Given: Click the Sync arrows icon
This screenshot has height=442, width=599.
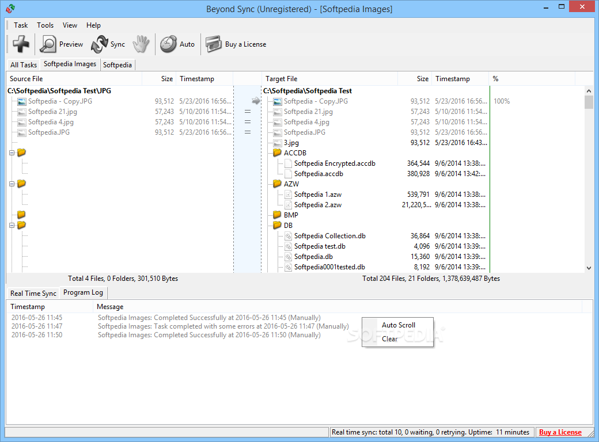Looking at the screenshot, I should click(99, 44).
